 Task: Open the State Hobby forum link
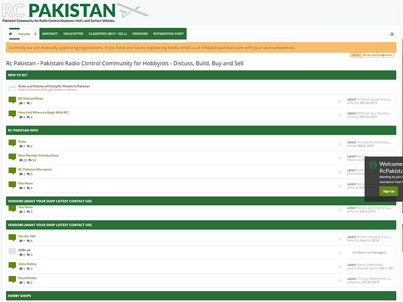coord(27,264)
